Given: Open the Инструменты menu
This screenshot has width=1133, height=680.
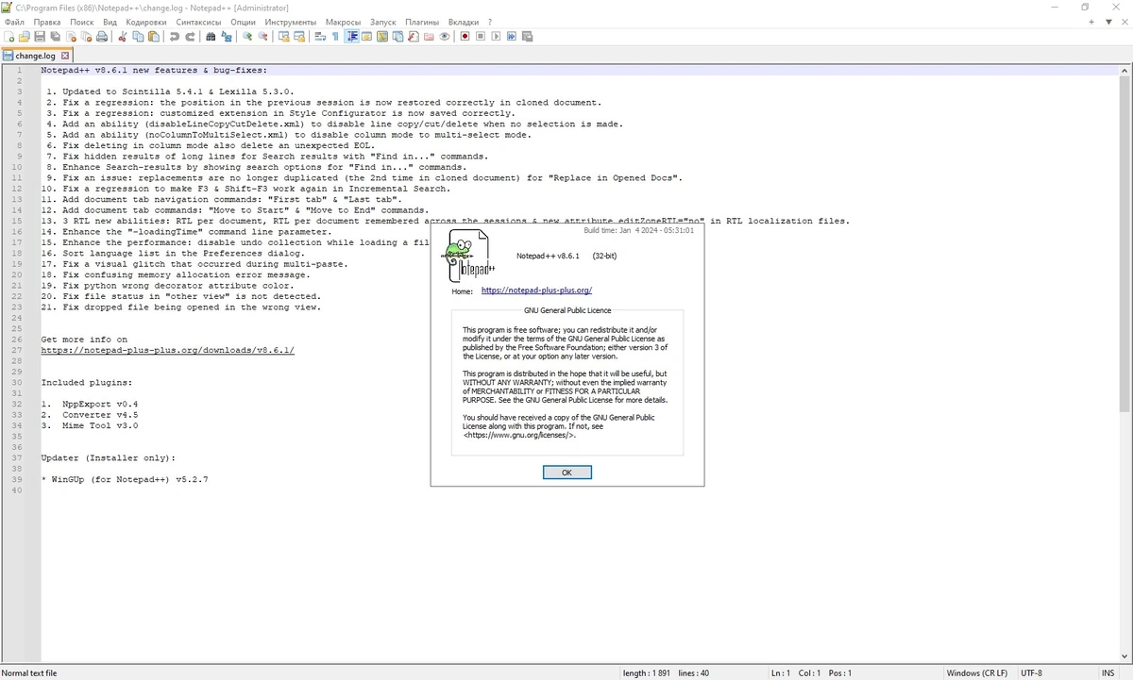Looking at the screenshot, I should (291, 21).
